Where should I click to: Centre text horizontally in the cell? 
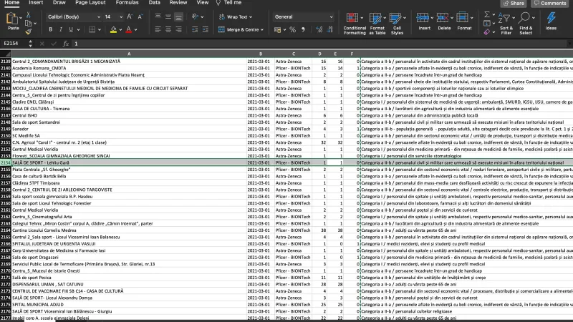pyautogui.click(x=168, y=29)
